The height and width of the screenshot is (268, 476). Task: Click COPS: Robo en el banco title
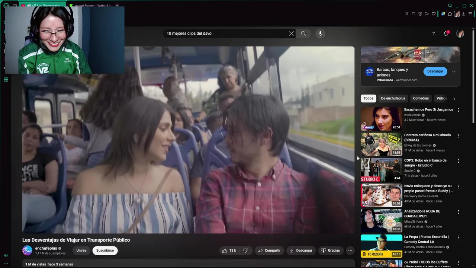pyautogui.click(x=425, y=163)
